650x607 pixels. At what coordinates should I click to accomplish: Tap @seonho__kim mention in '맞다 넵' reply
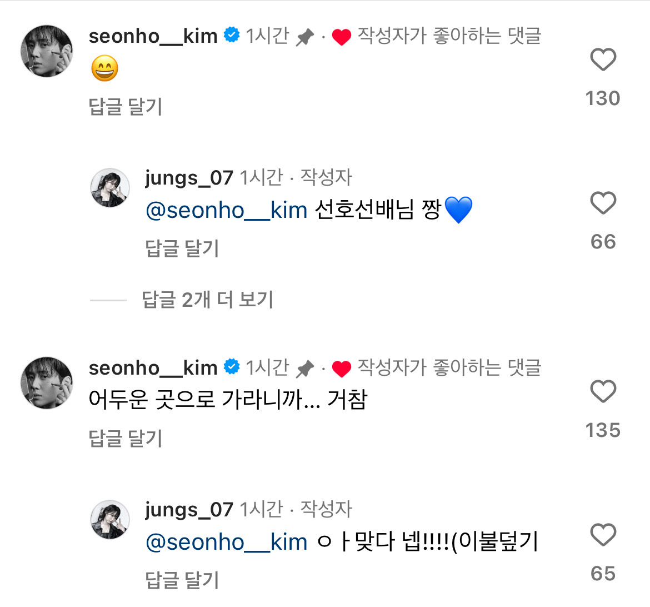click(x=226, y=542)
